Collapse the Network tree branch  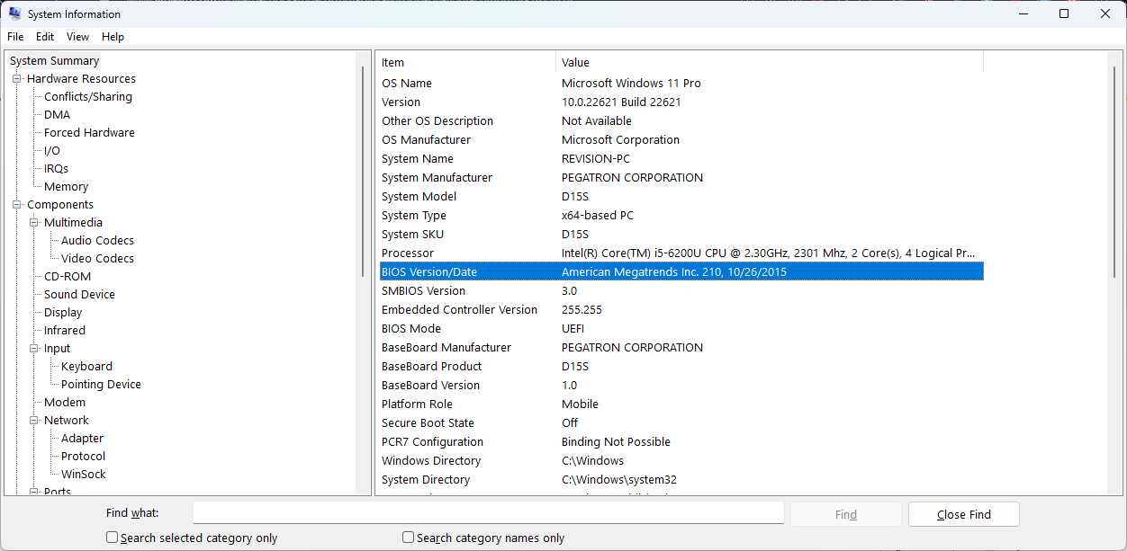[34, 421]
